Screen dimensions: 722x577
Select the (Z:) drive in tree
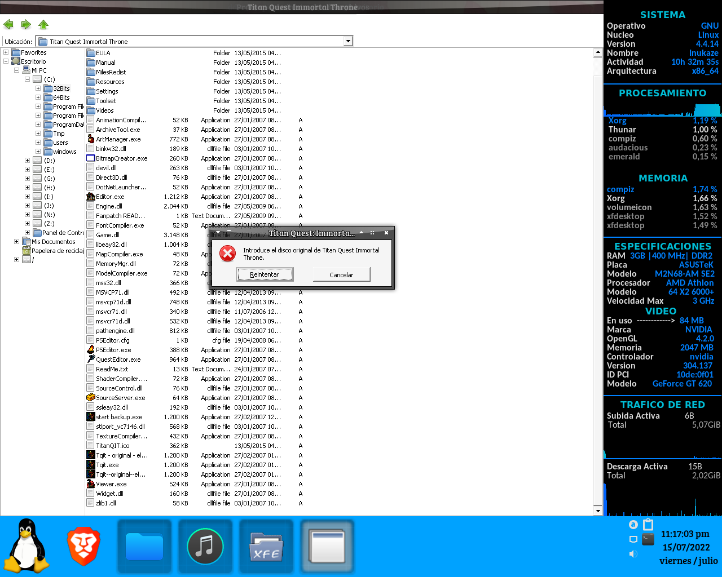(44, 224)
